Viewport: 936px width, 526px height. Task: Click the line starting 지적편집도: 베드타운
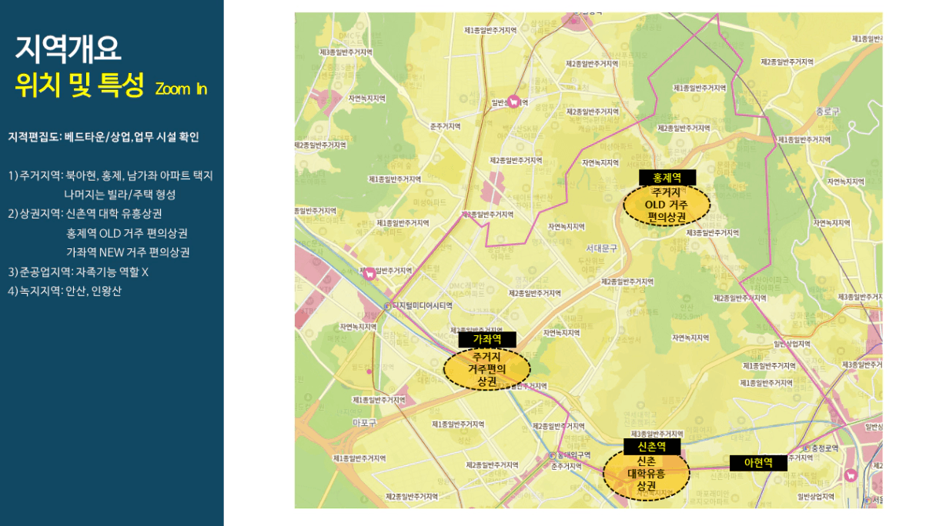pyautogui.click(x=104, y=137)
